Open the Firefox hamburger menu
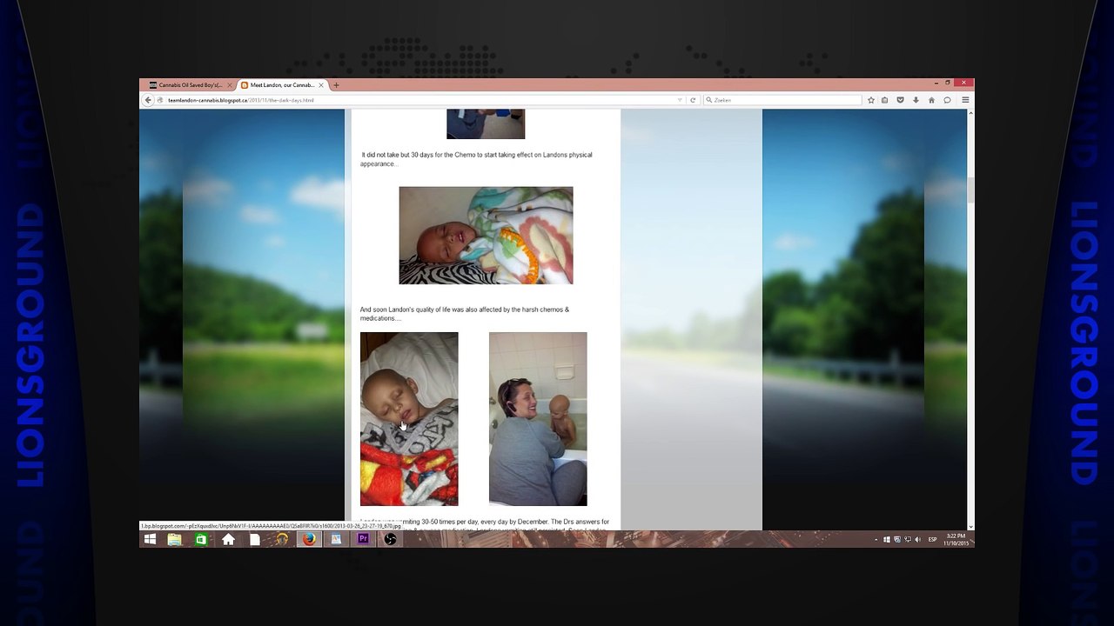1114x626 pixels. click(965, 100)
